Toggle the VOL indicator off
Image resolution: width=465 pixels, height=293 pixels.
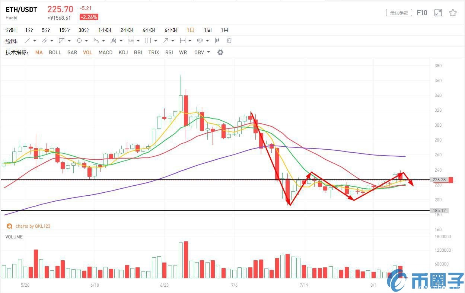pos(87,52)
